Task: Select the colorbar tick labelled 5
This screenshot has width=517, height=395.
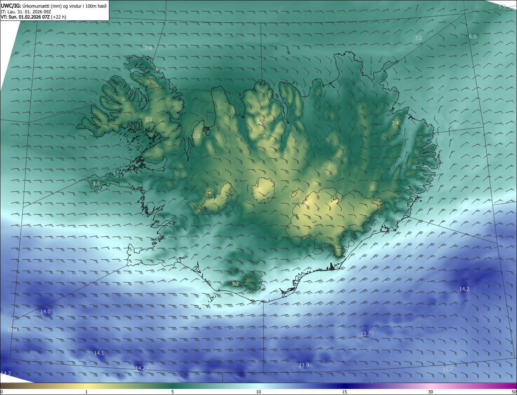Action: click(x=172, y=392)
